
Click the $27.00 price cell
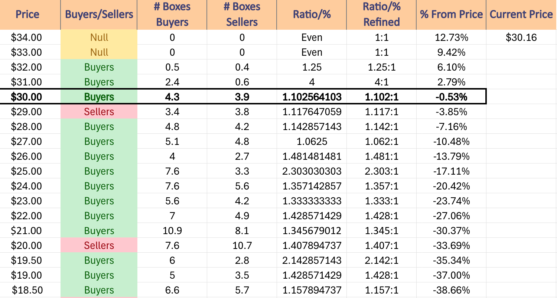click(30, 141)
